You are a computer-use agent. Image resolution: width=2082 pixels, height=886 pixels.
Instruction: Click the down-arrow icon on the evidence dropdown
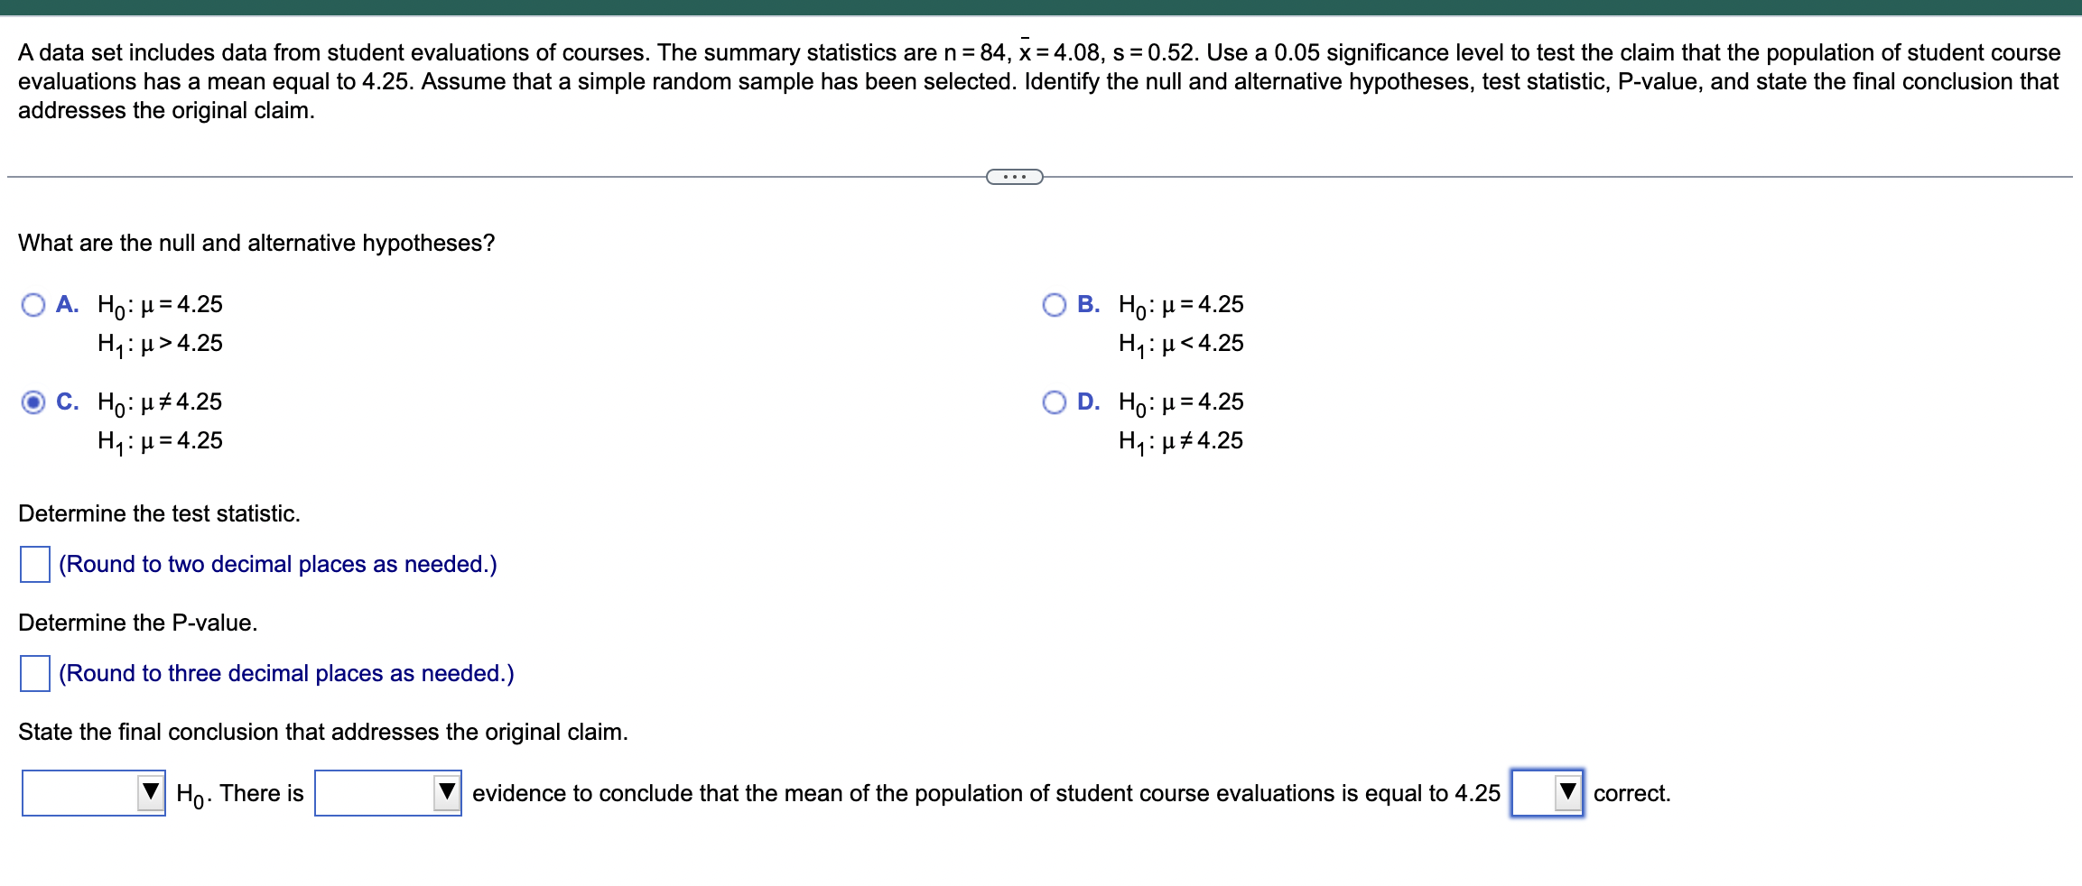click(x=446, y=793)
